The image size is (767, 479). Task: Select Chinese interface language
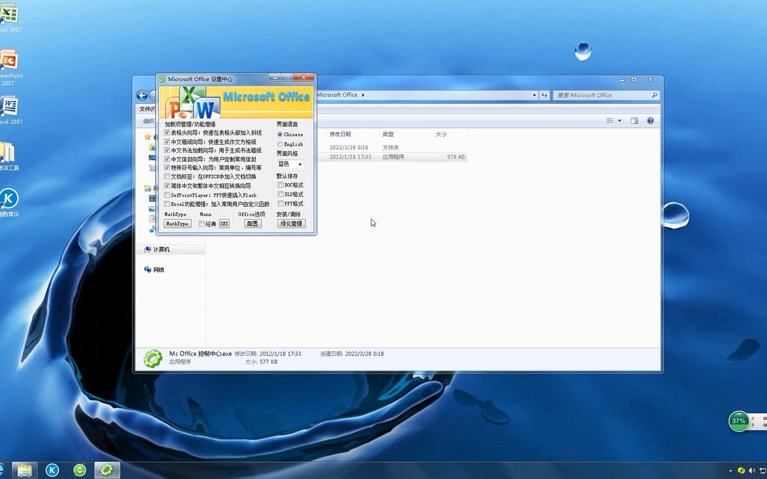click(x=280, y=134)
